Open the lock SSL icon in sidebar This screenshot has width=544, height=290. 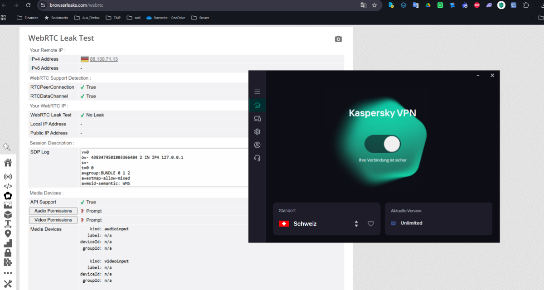point(8,253)
